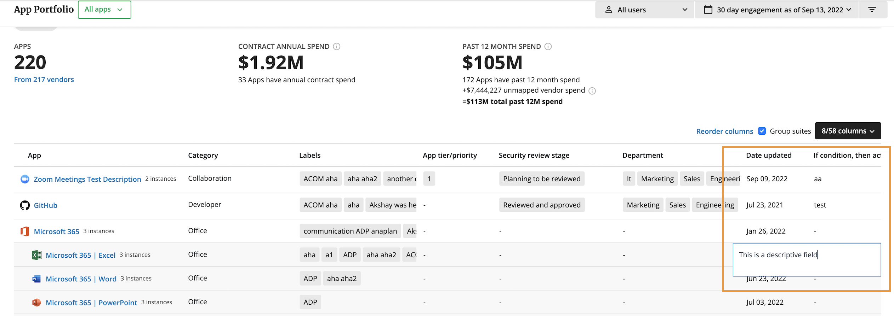Click info icon next to Contract Annual Spend
The image size is (894, 316).
[337, 46]
